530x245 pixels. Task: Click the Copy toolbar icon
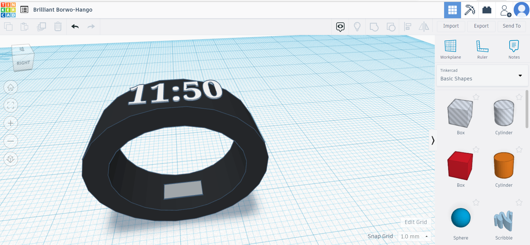[8, 27]
